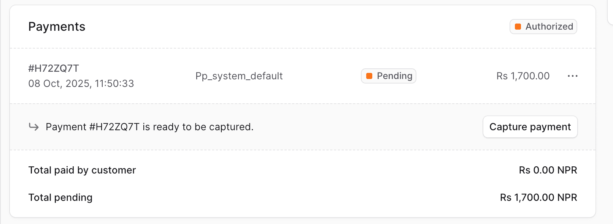Click the Total pending amount Rs 1,700.00 NPR
The height and width of the screenshot is (224, 613).
pyautogui.click(x=538, y=197)
